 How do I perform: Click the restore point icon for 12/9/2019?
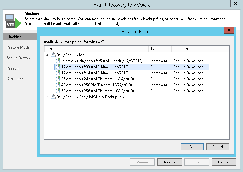pyautogui.click(x=58, y=61)
